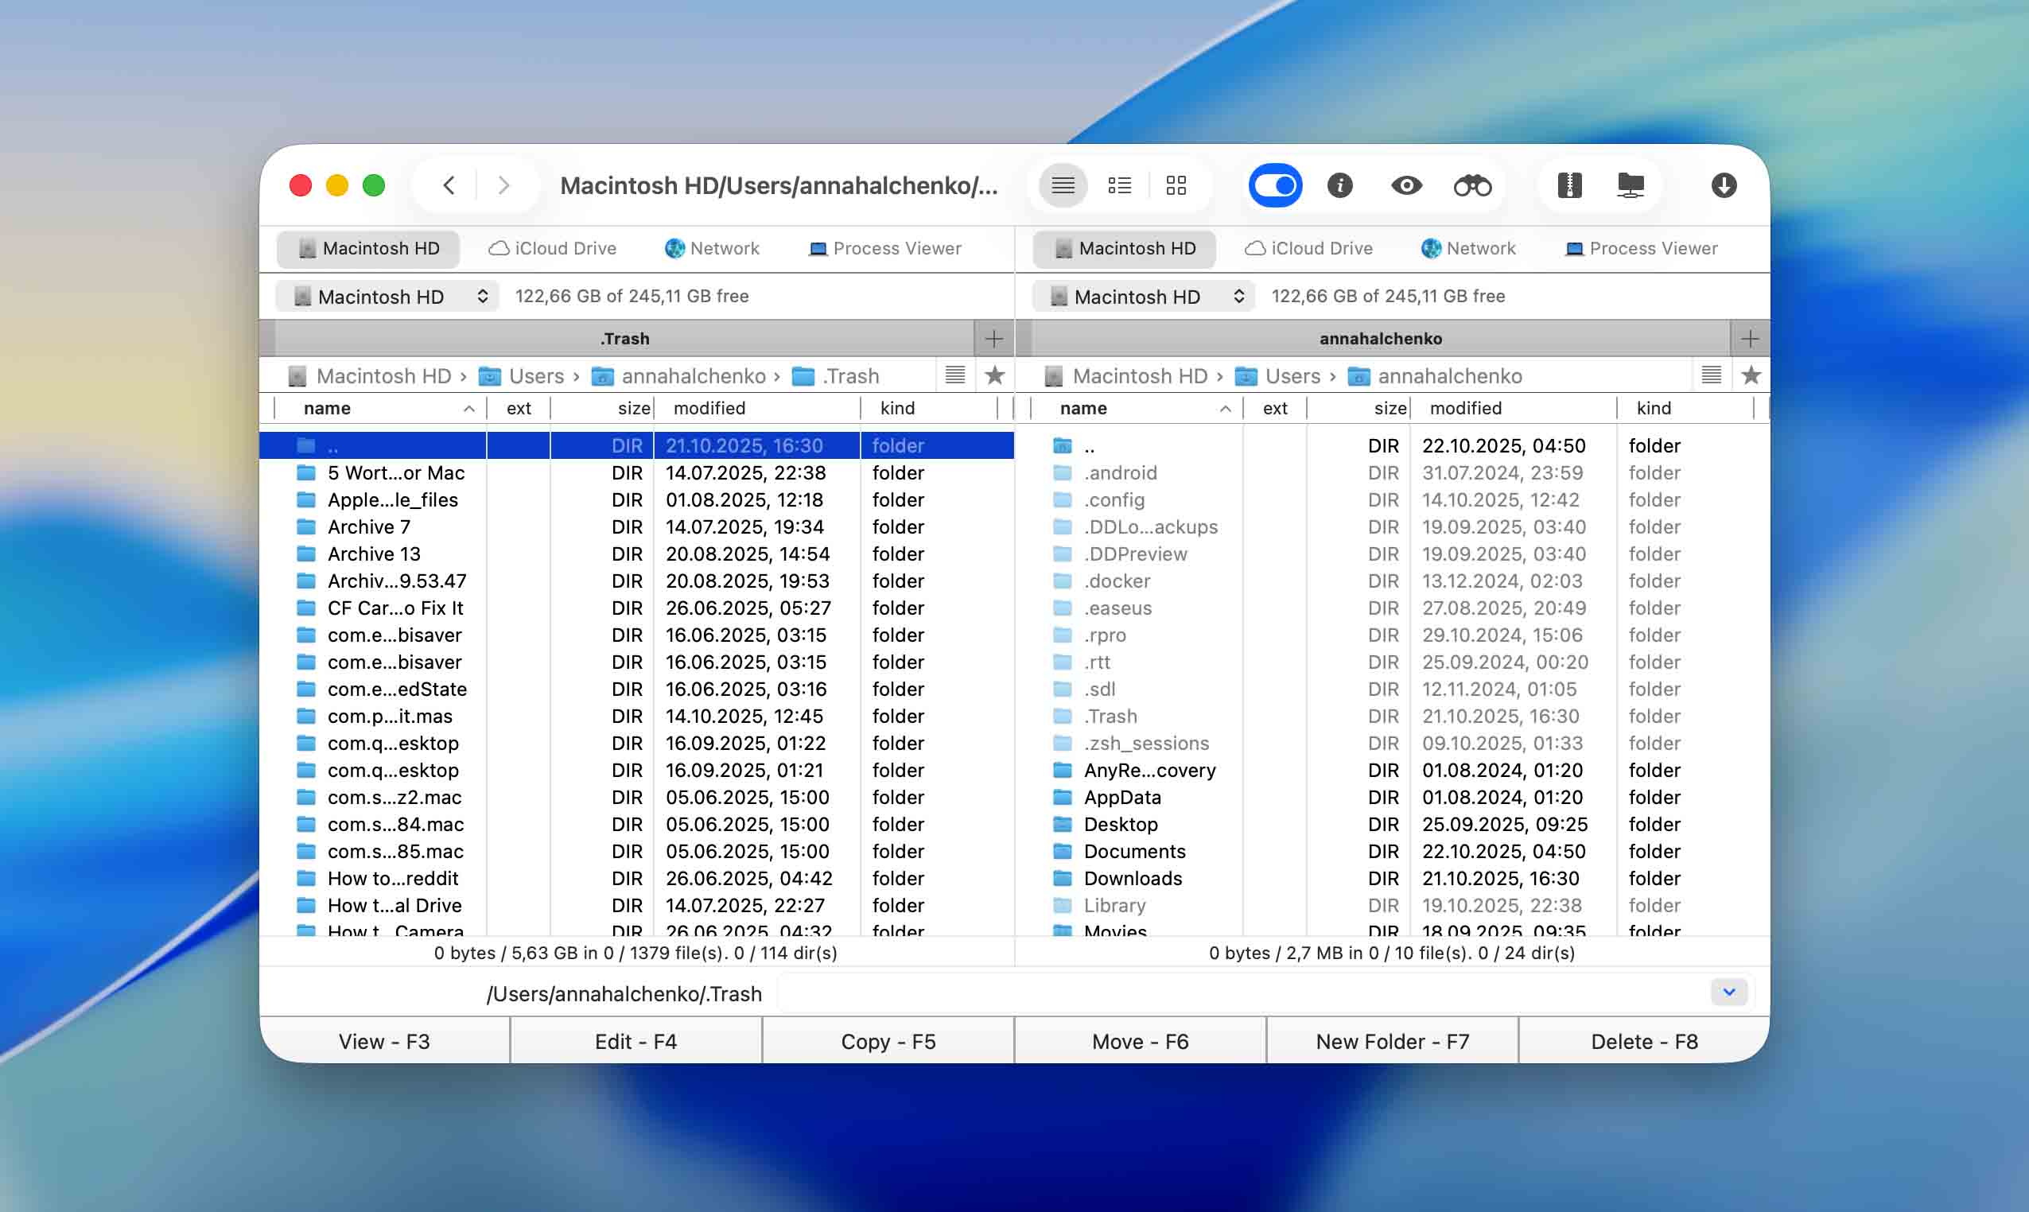Open Process Viewer in right pane

tap(1641, 248)
